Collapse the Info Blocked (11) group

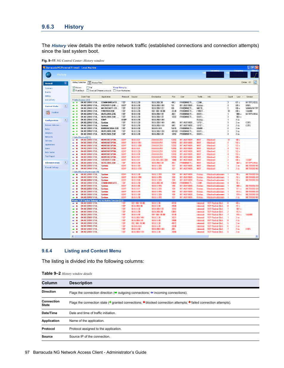pos(73,137)
